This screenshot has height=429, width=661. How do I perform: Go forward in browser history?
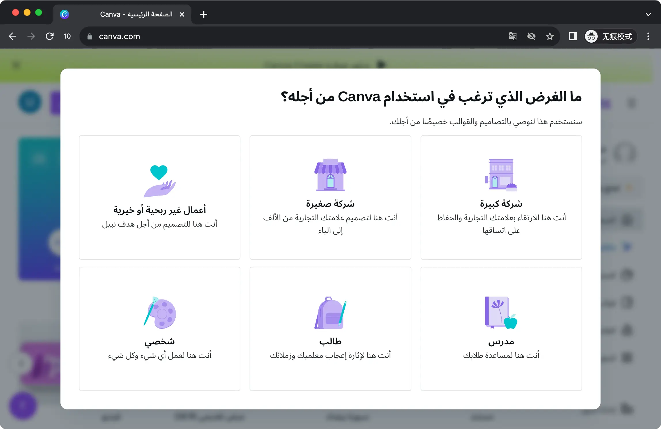pos(31,36)
